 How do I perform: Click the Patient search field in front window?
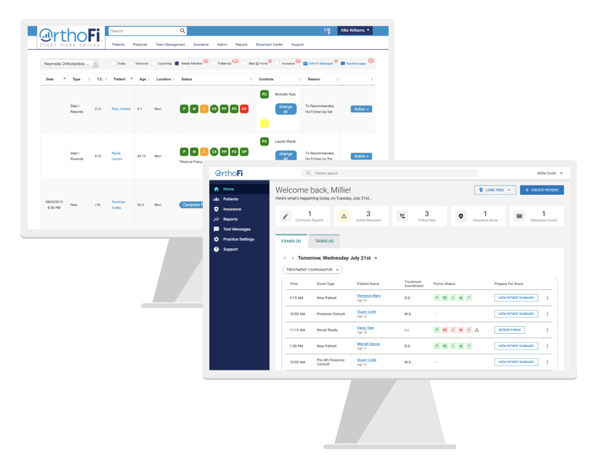[x=390, y=173]
